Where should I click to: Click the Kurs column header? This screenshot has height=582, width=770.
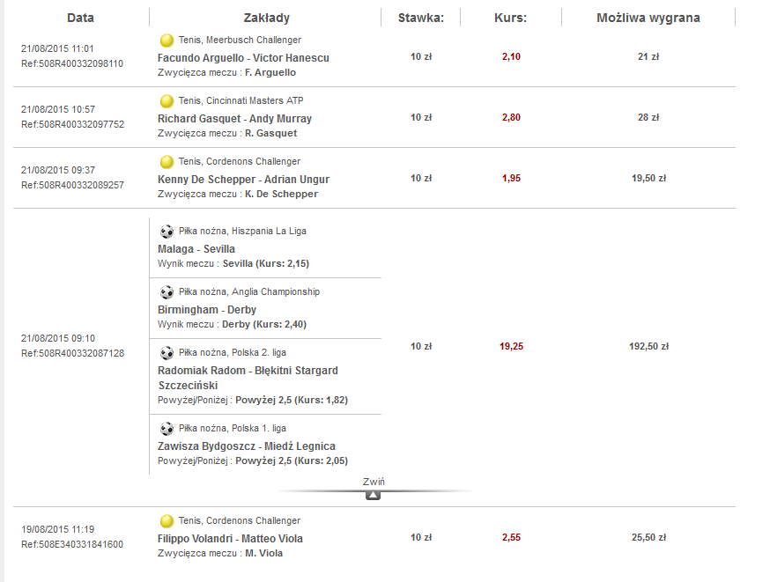511,18
